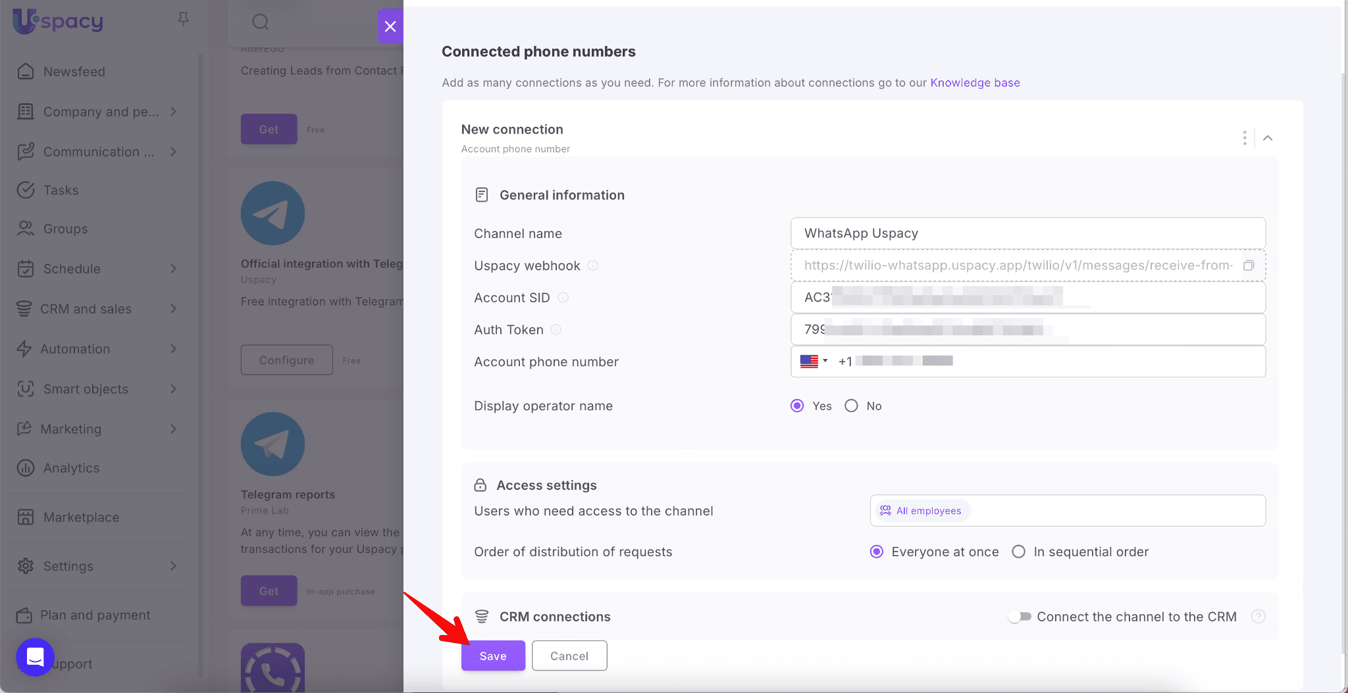Screen dimensions: 1348x693
Task: Enable Connect the channel to the CRM
Action: (1020, 617)
